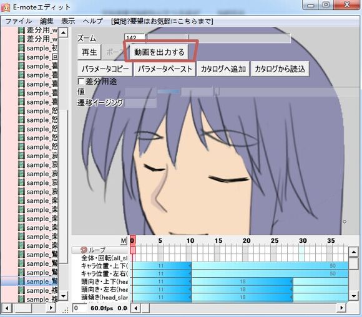Maximize the E-mote window
Screen dimensions: 362x317
click(326, 4)
